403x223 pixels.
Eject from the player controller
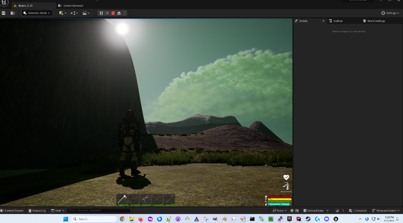pyautogui.click(x=119, y=13)
